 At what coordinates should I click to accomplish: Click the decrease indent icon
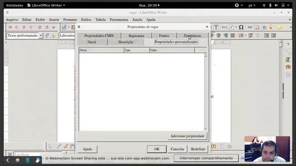[x=273, y=36]
